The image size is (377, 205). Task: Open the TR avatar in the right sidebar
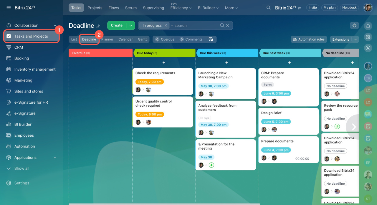tap(368, 78)
